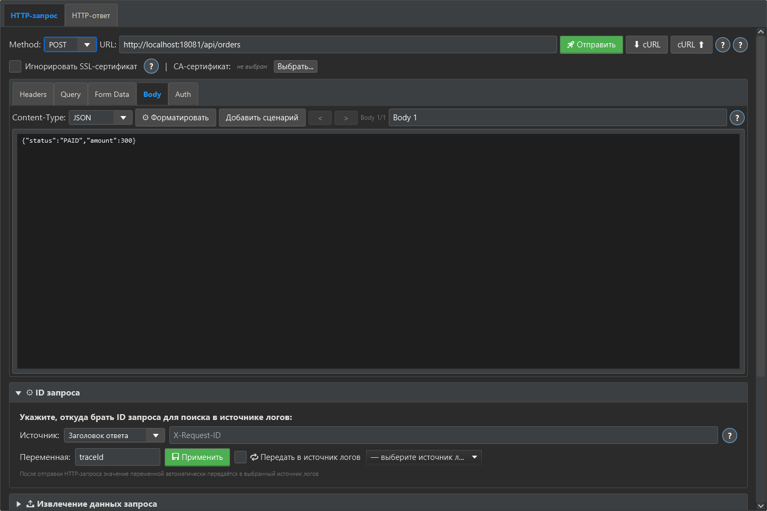The width and height of the screenshot is (767, 511).
Task: Go to previous body with < arrow
Action: (x=320, y=118)
